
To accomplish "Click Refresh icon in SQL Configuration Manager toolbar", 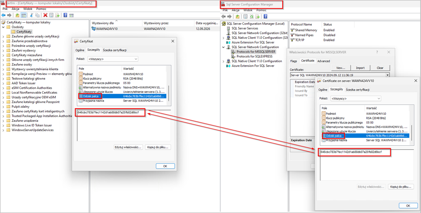I will click(252, 16).
